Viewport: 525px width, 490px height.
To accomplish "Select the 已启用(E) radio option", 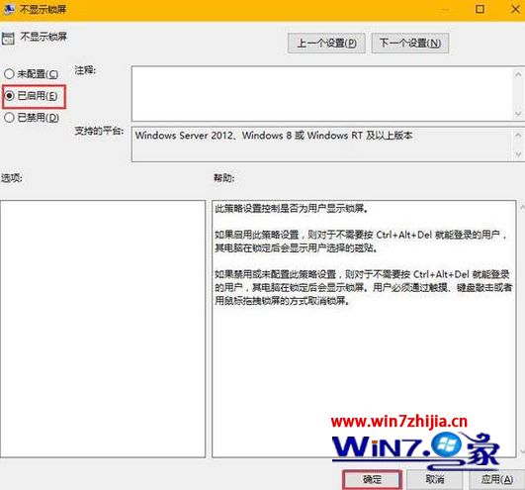I will 9,96.
